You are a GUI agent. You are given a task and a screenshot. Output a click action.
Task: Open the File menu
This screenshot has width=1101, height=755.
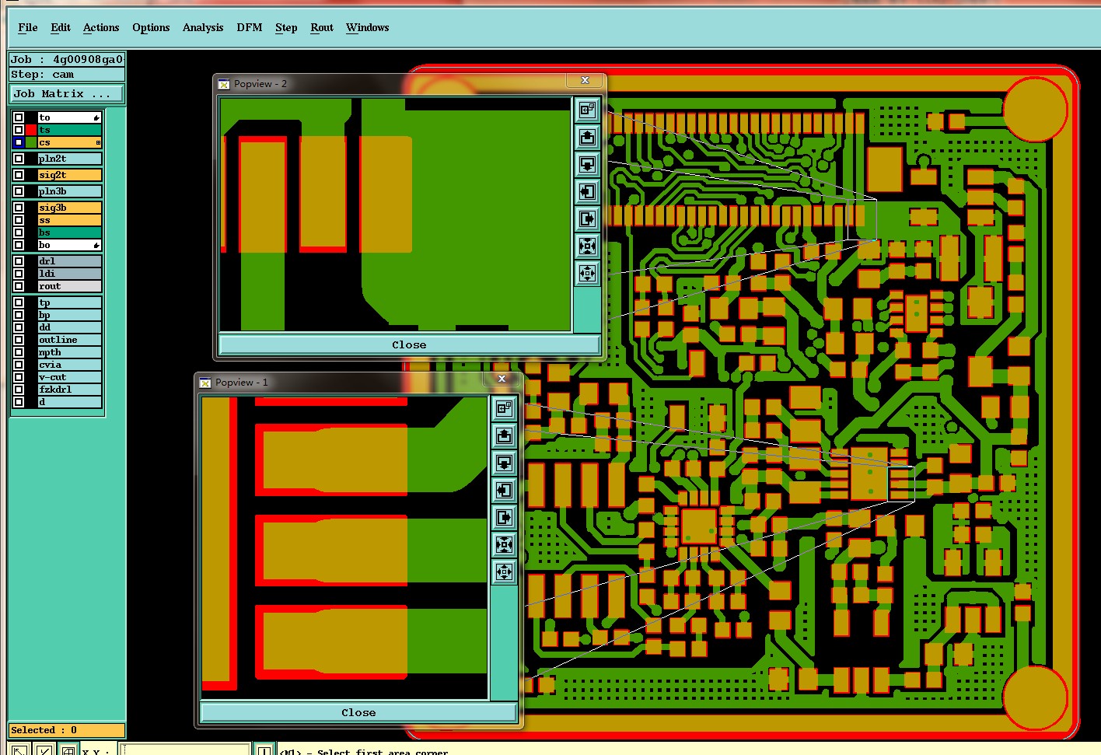coord(28,27)
